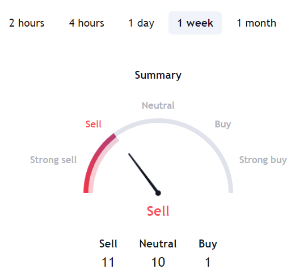This screenshot has width=308, height=278.
Task: Open the 1 day timeframe
Action: coord(141,23)
